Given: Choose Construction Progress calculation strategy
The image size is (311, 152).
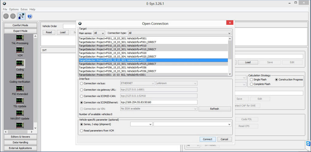Looking at the screenshot, I should [276, 79].
